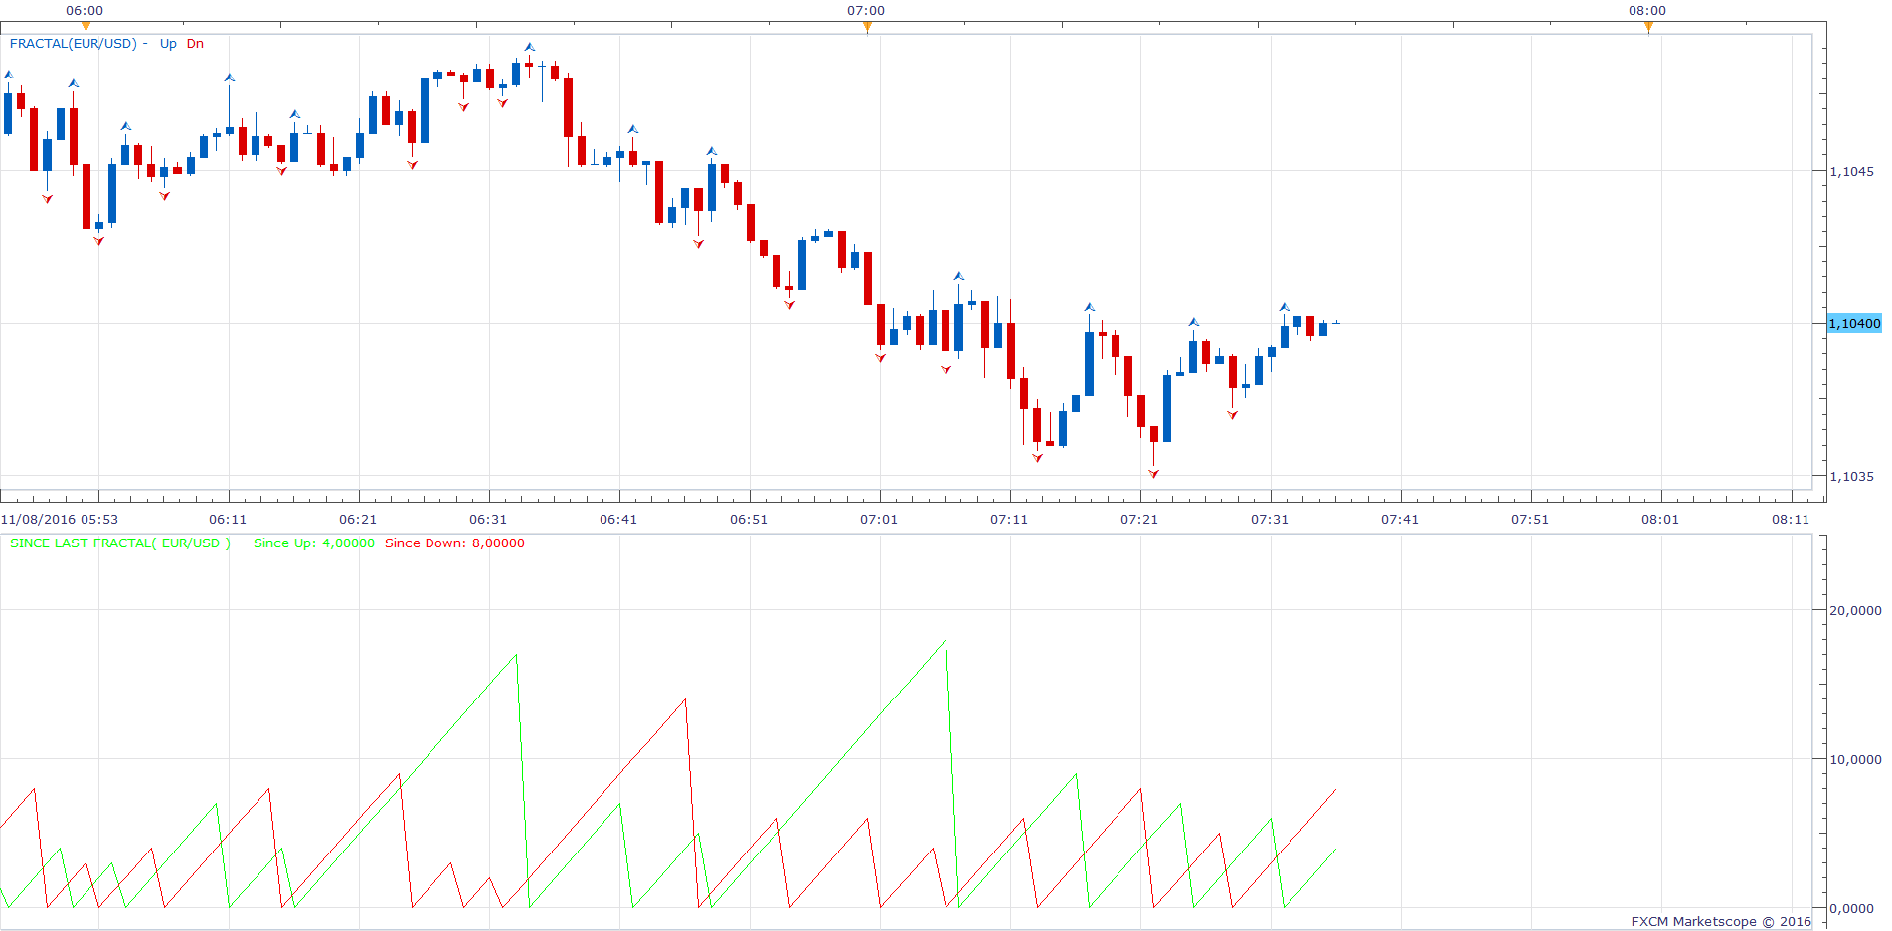Click the highlighted 1,10400 current price tag
The width and height of the screenshot is (1892, 931).
[1855, 323]
